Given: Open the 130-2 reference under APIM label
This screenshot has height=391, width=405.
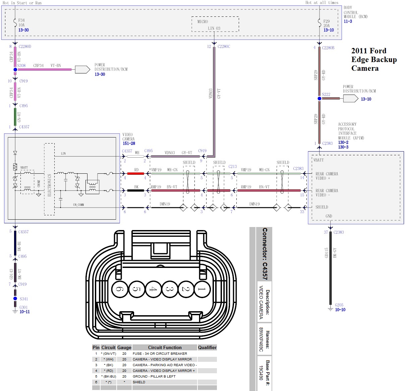Looking at the screenshot, I should 343,143.
